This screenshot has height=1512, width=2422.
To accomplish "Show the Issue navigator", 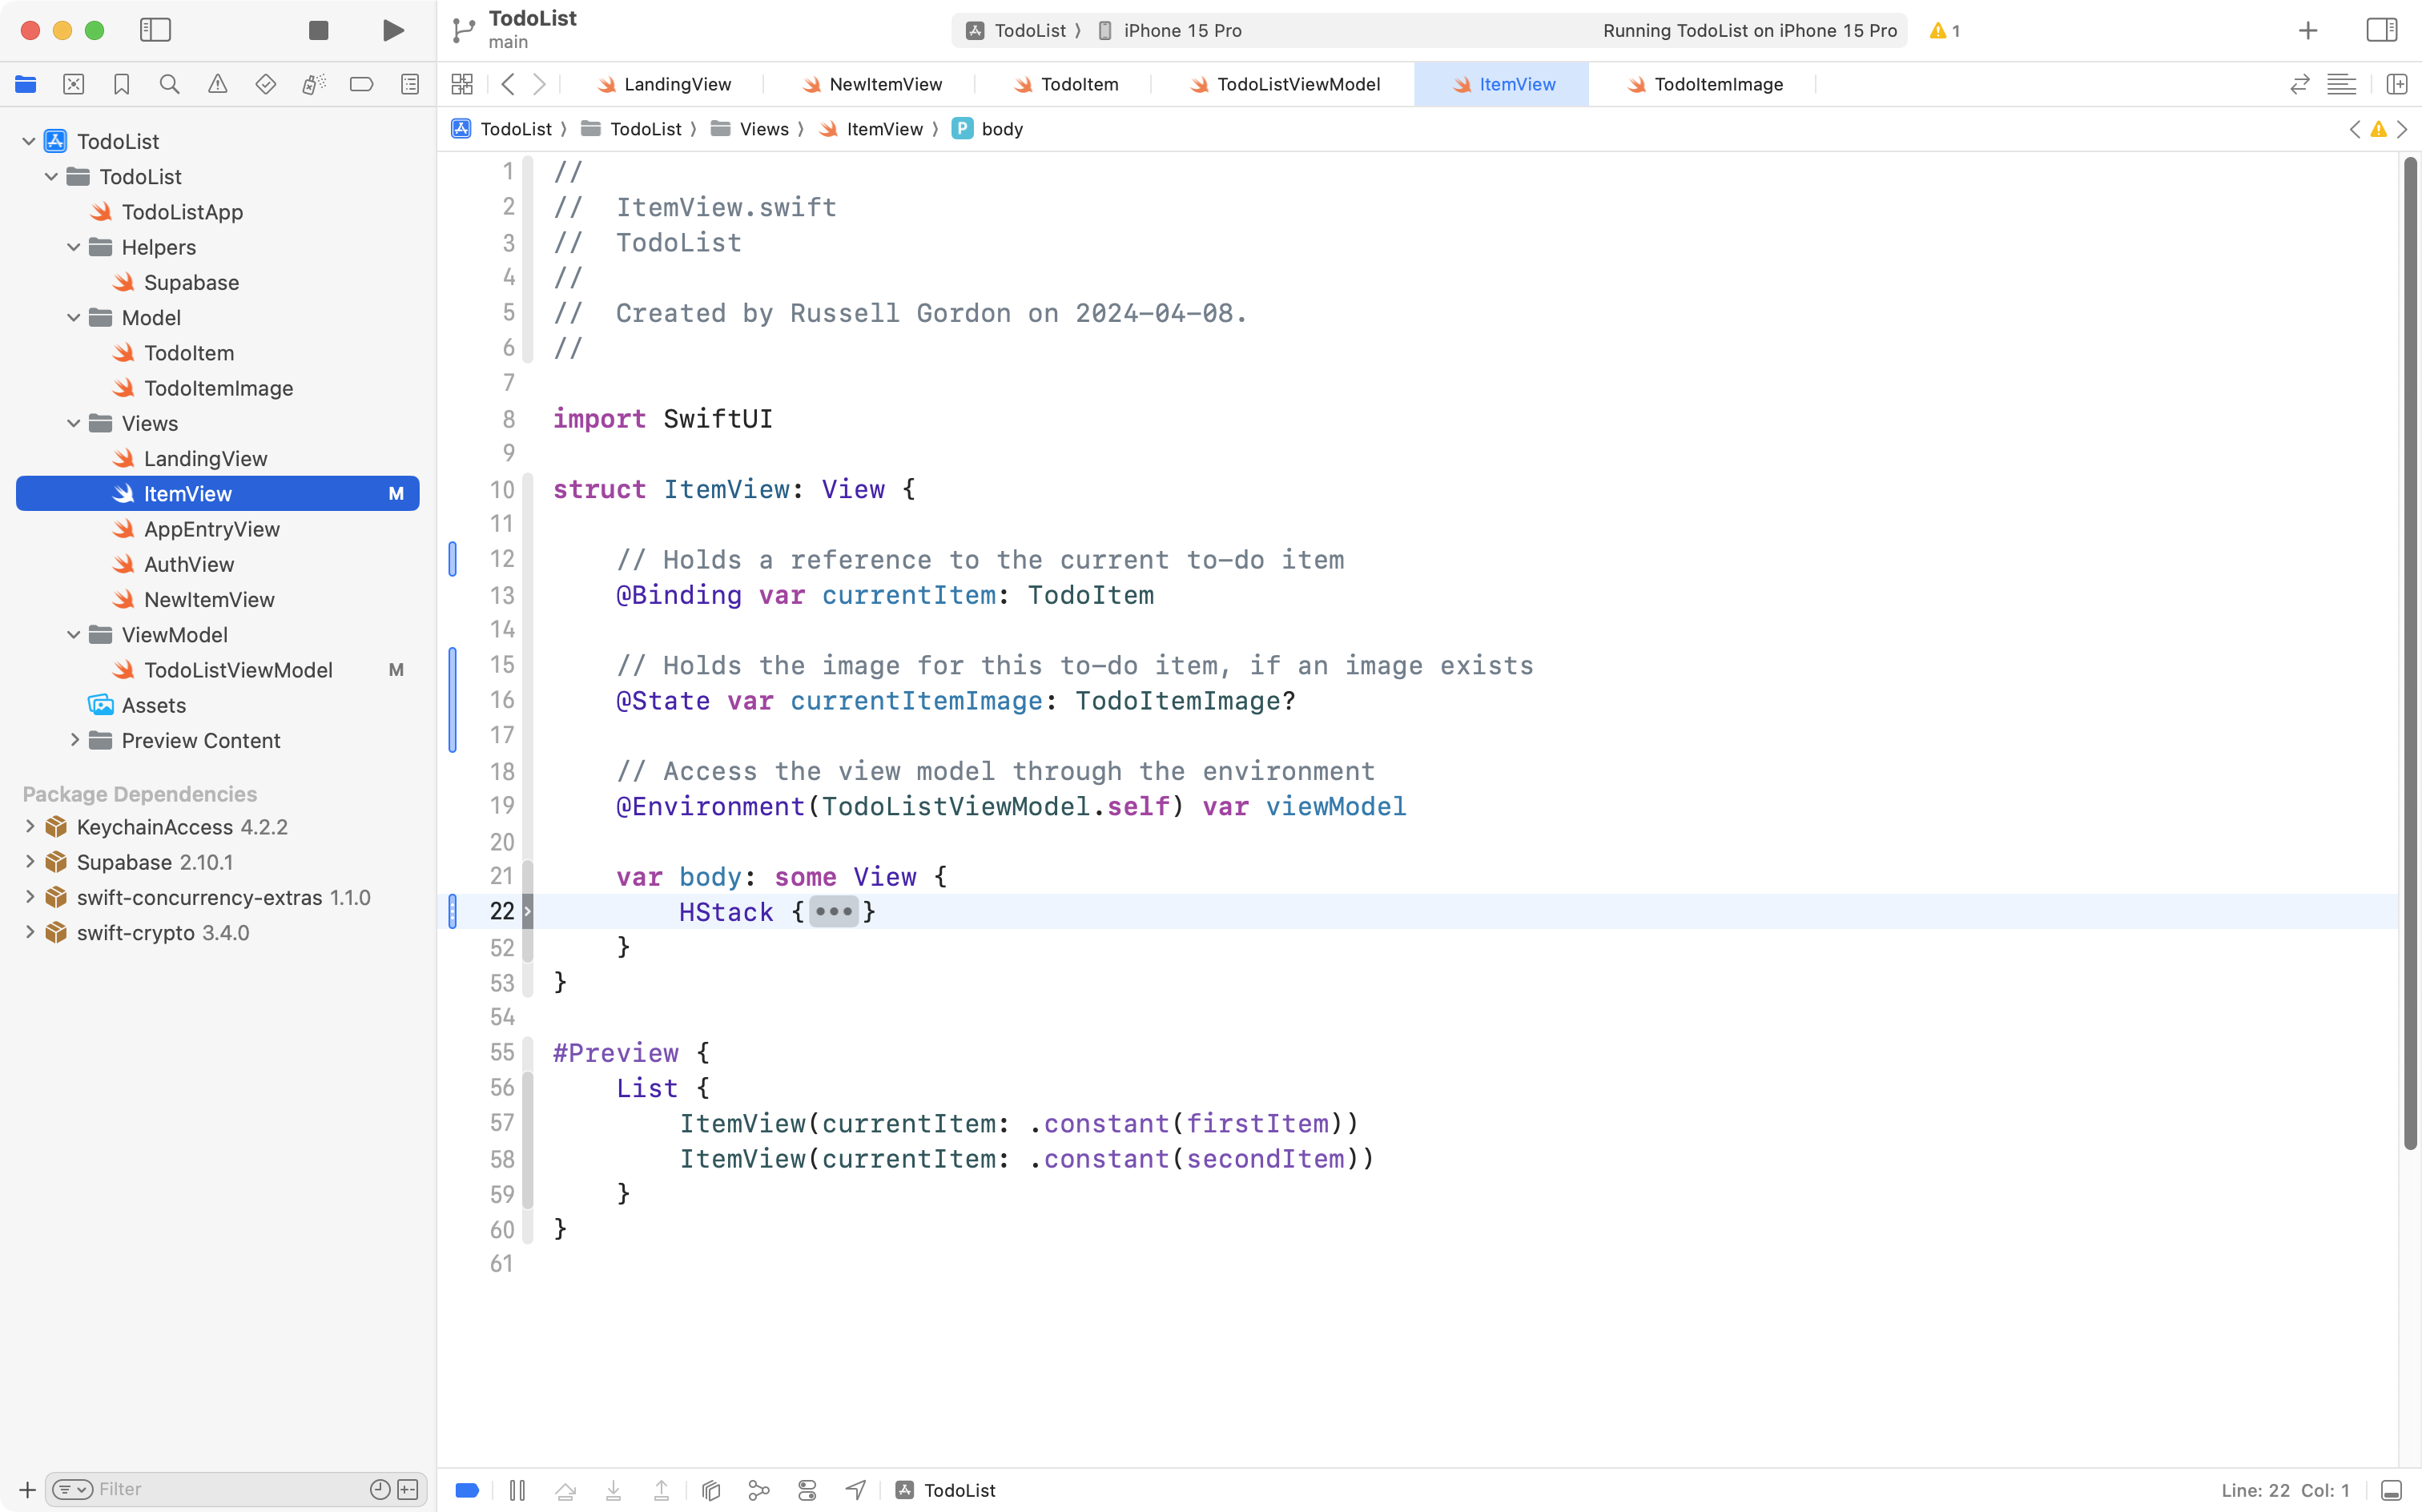I will [x=218, y=84].
